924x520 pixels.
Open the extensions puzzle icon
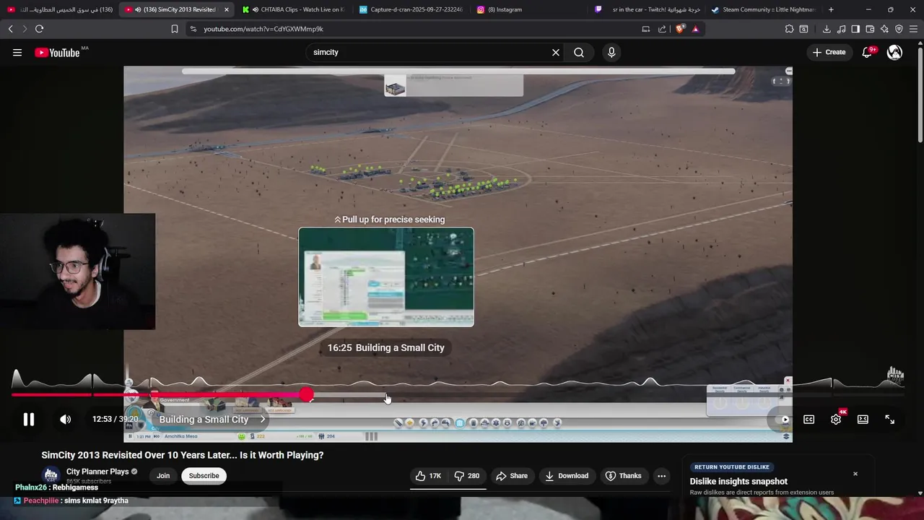(x=789, y=29)
